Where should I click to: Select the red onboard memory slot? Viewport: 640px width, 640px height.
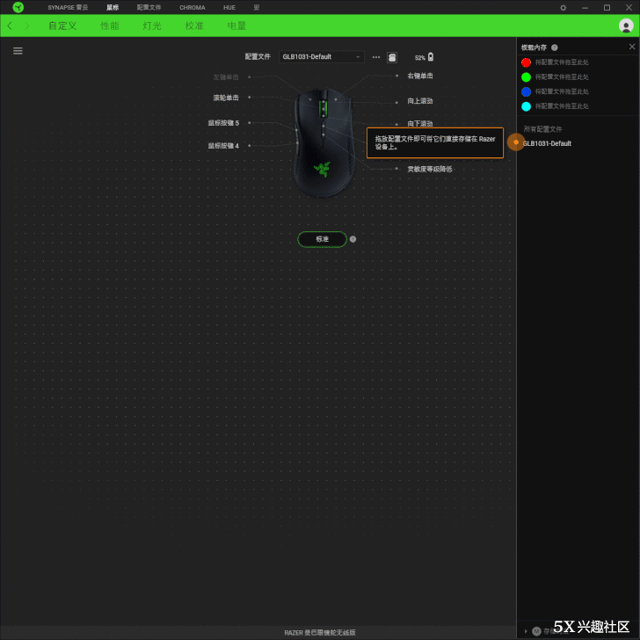click(x=526, y=62)
